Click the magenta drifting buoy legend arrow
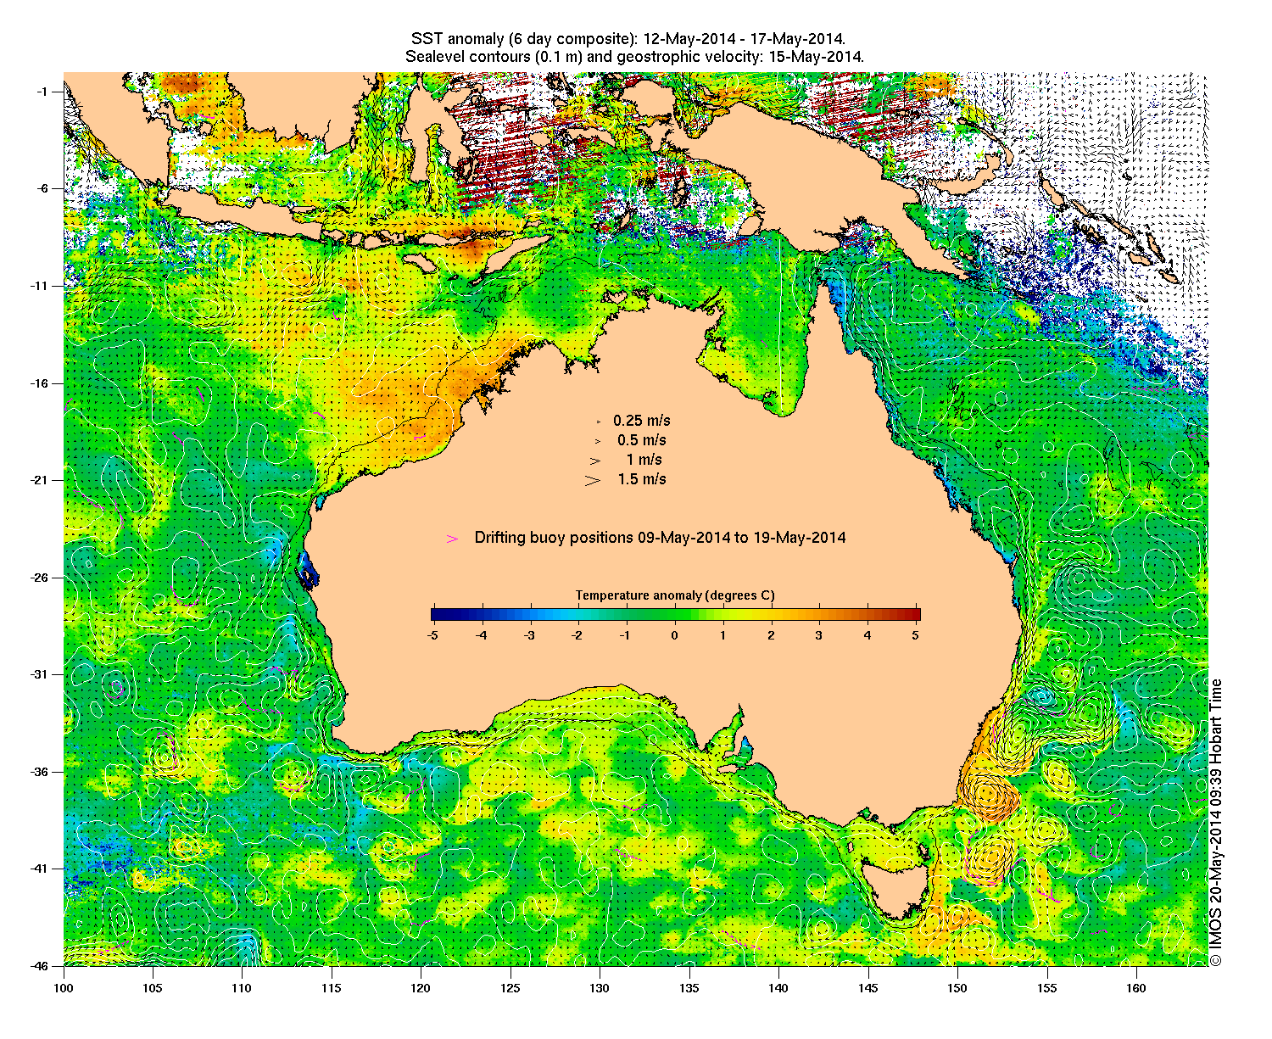Screen dimensions: 1272x1039 coord(453,539)
